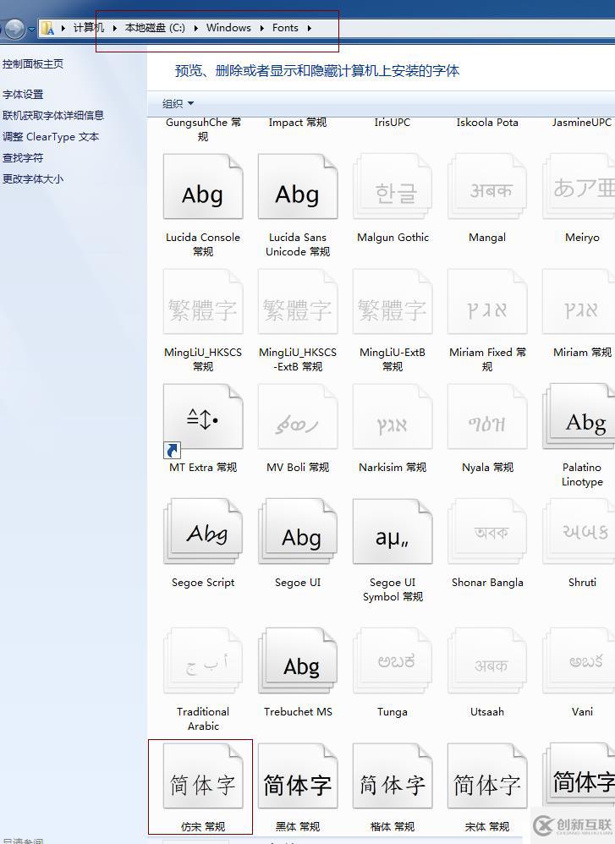Select the MingLiU_HKSCS 常规 font icon
The image size is (615, 844).
[203, 302]
